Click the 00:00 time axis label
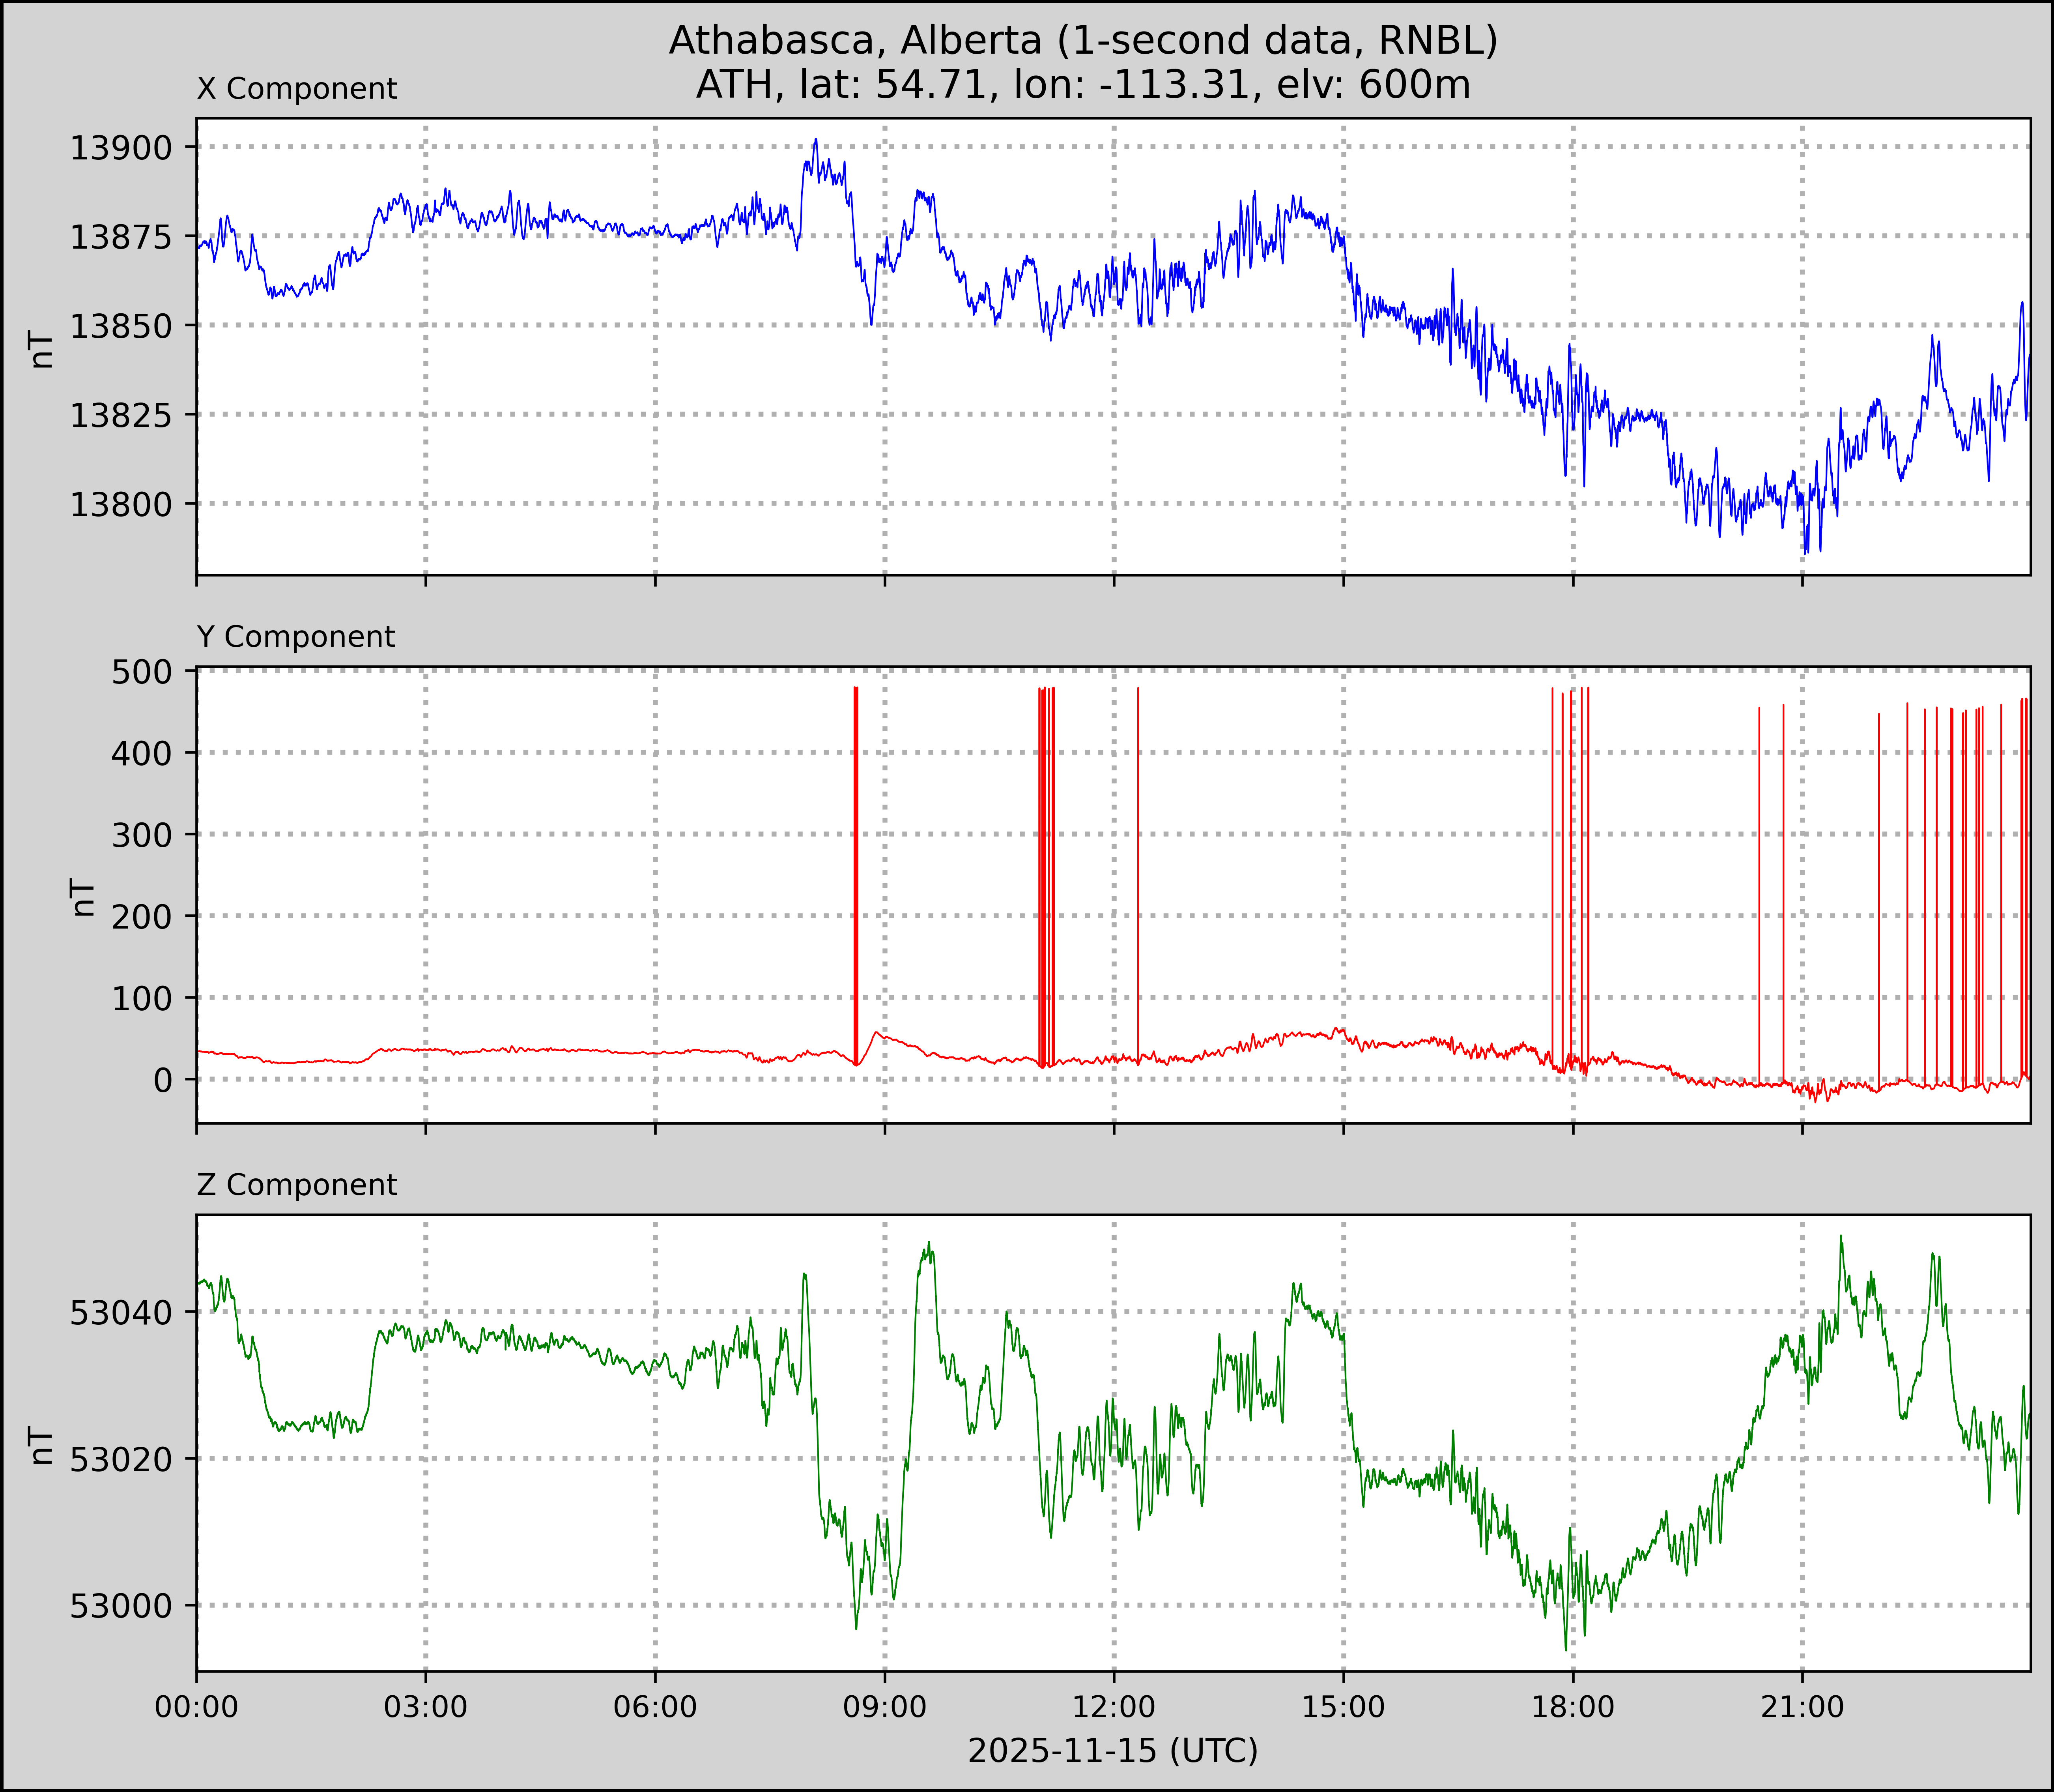The height and width of the screenshot is (1792, 2054). [197, 1706]
